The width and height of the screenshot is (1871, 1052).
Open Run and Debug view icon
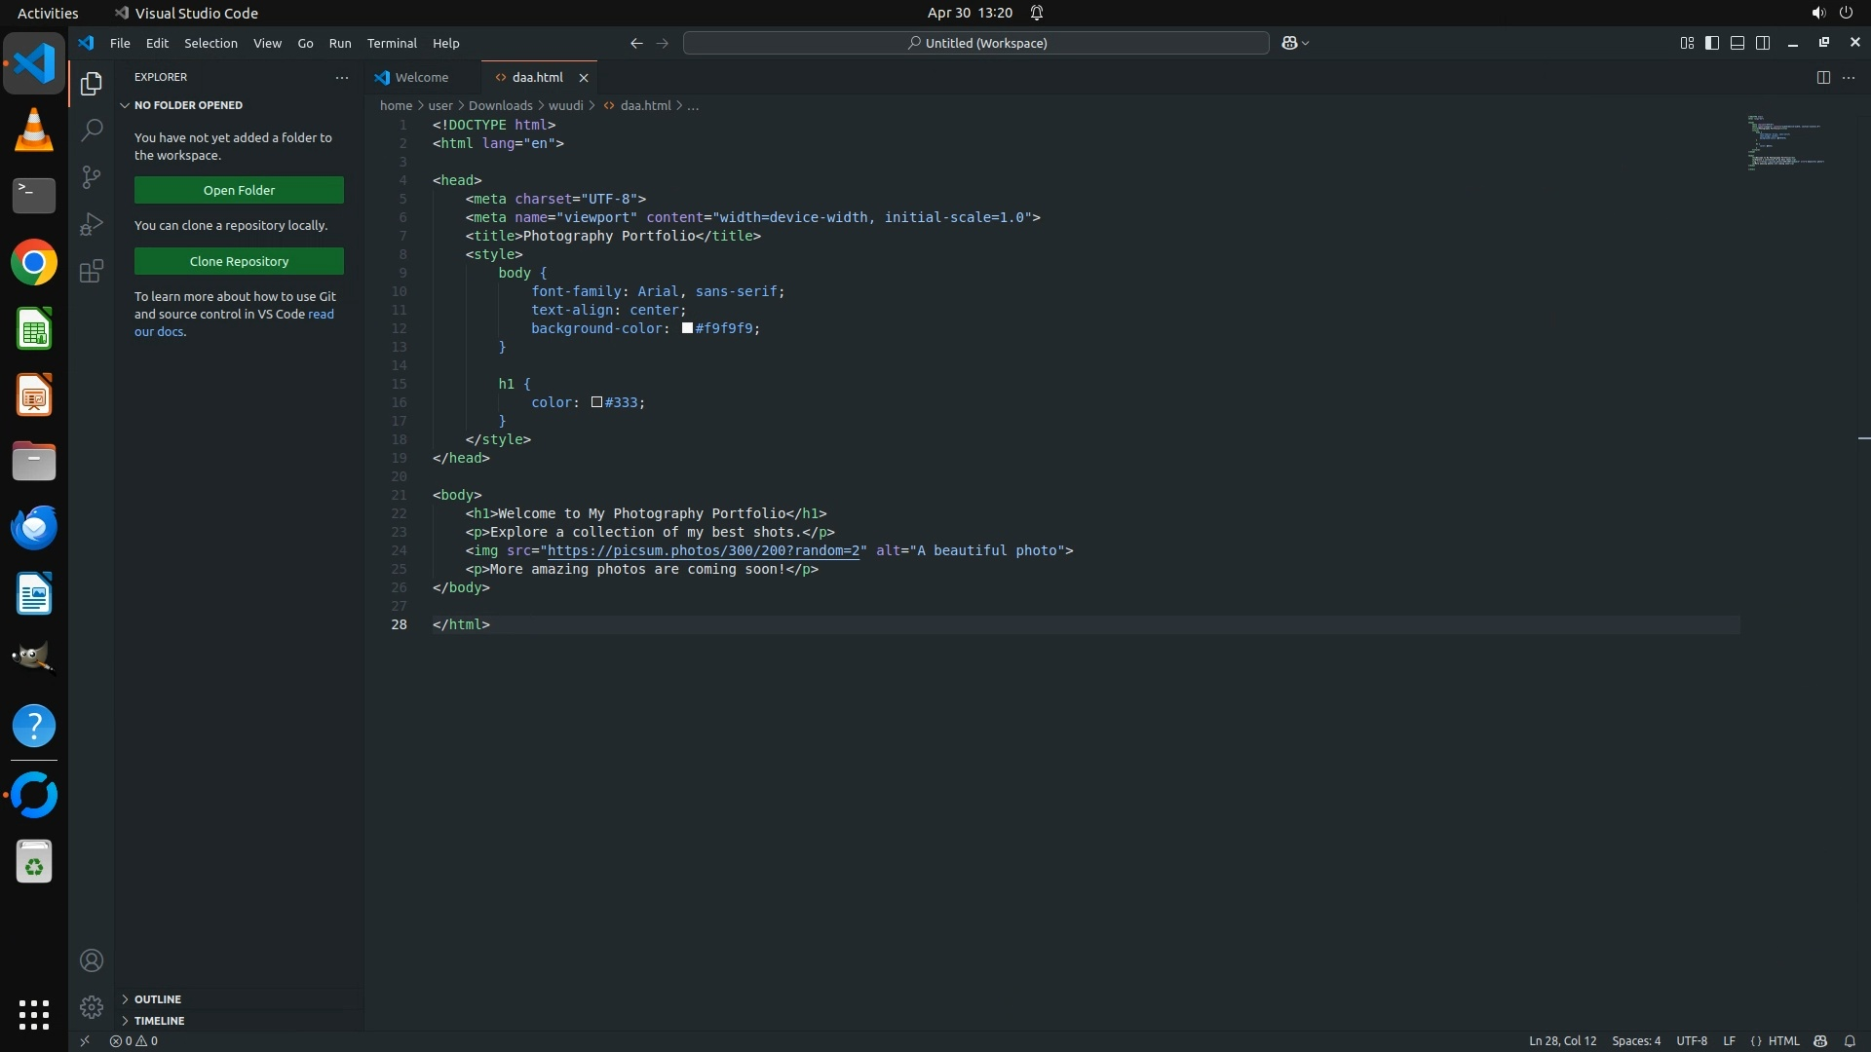pos(92,224)
